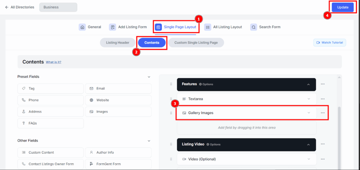Switch to the All Listing Layout tab
The height and width of the screenshot is (170, 360).
point(223,27)
